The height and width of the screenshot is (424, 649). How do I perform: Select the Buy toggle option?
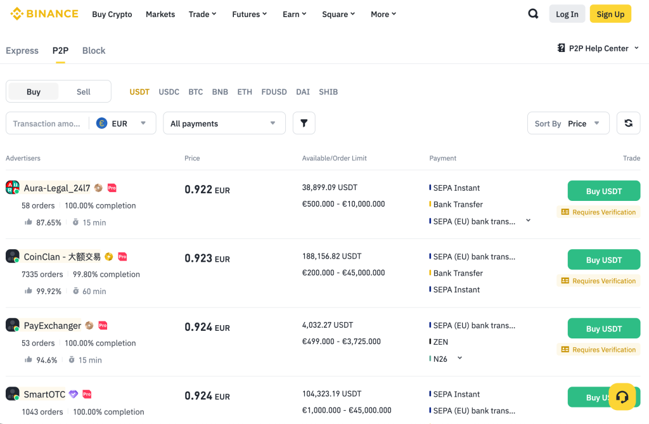pos(34,92)
